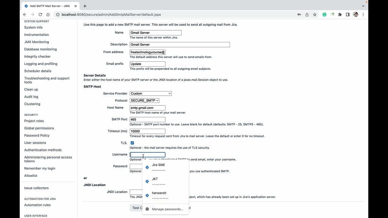388x218 pixels.
Task: Click the Description input field
Action: coord(180,45)
